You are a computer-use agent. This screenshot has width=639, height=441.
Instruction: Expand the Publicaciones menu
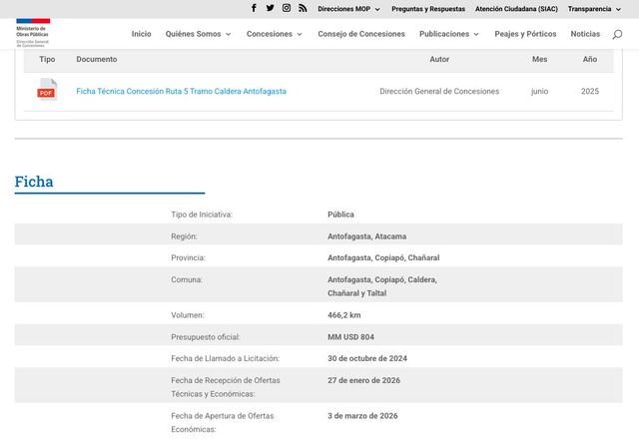(449, 34)
